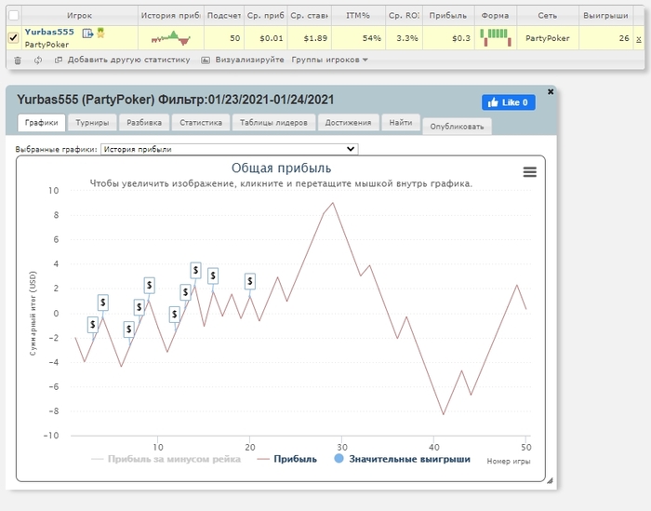
Task: Sort by the Форма column header
Action: pyautogui.click(x=496, y=16)
